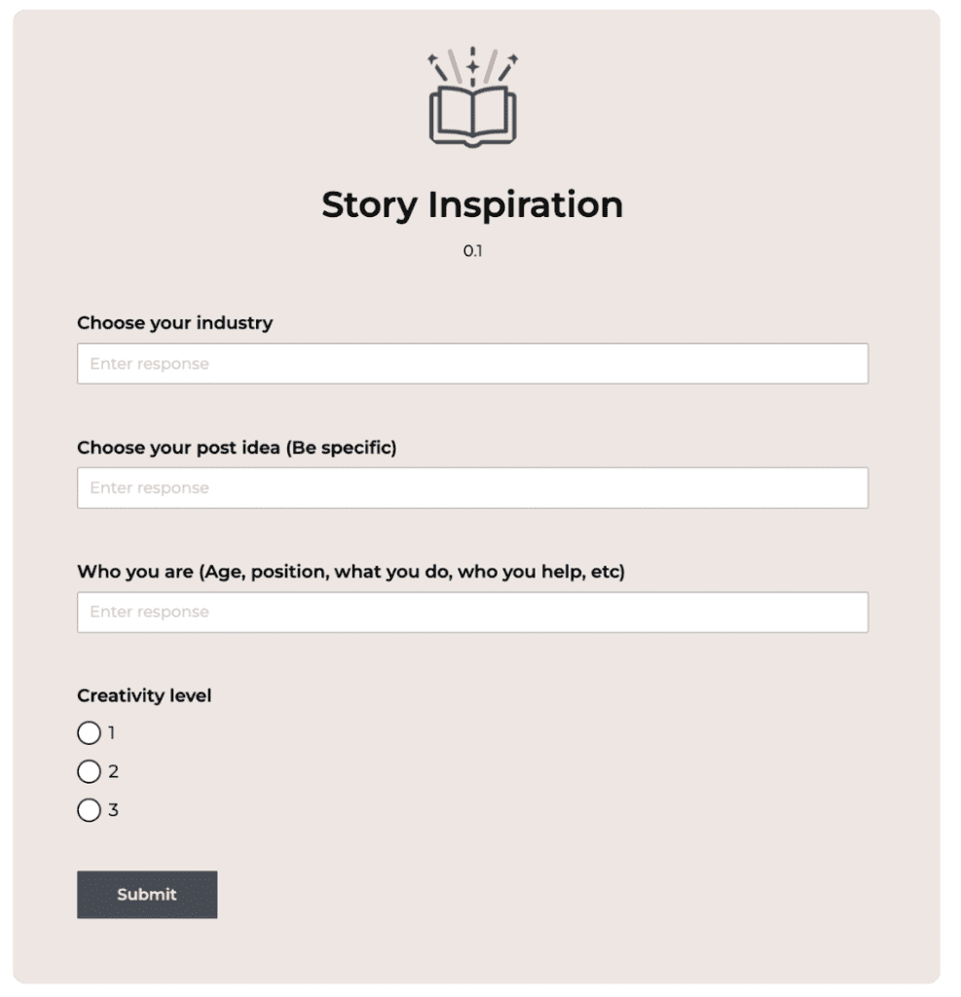Click the version number 0.1 label

473,250
